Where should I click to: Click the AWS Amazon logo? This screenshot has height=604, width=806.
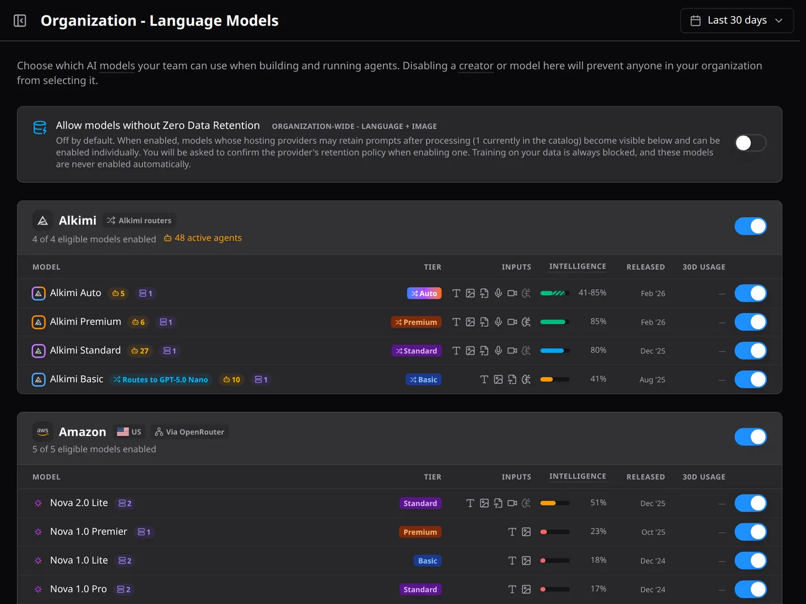[x=43, y=431]
